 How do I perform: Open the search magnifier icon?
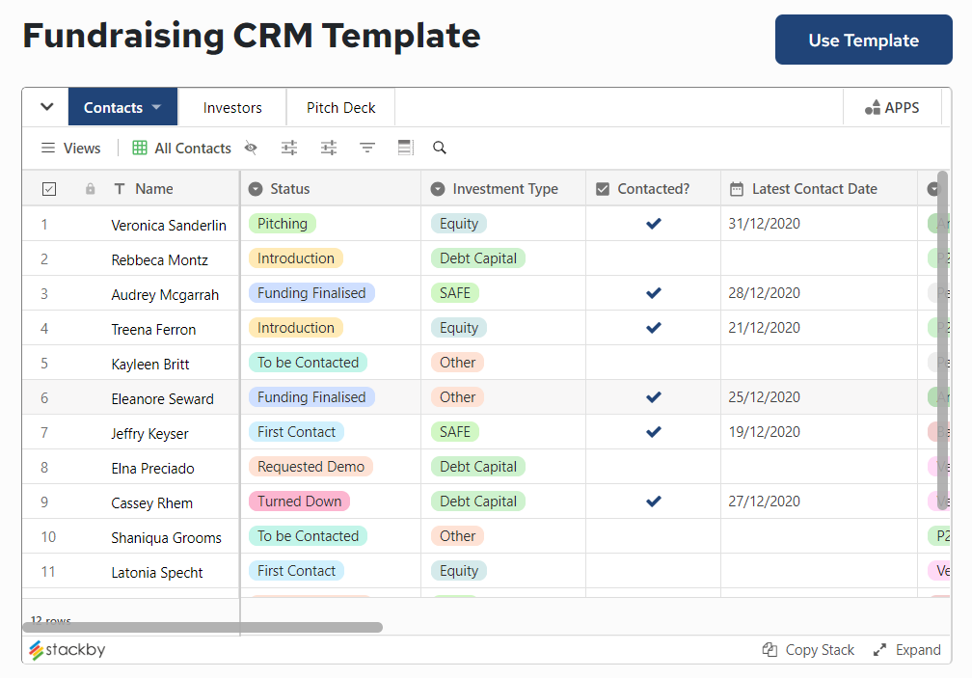[439, 148]
